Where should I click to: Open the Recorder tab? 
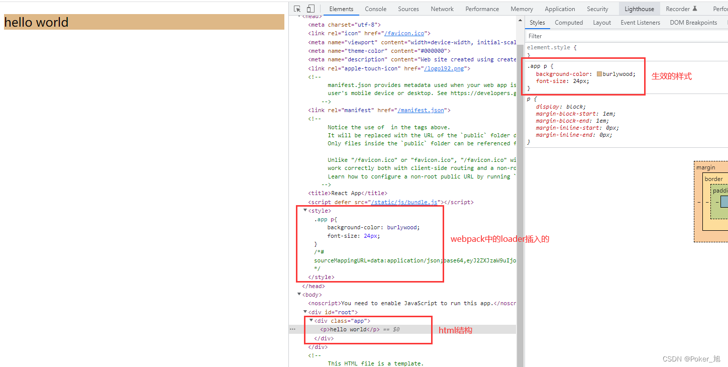tap(682, 9)
